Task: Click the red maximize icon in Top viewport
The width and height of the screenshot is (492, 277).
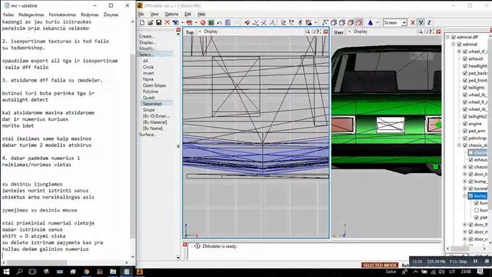Action: [326, 32]
